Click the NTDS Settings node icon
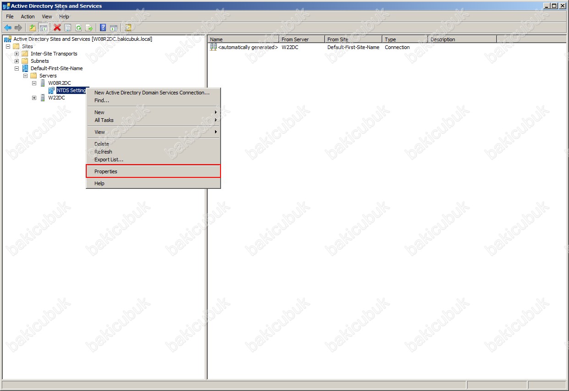 51,90
